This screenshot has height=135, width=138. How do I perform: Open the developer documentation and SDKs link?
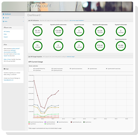(x=10, y=51)
